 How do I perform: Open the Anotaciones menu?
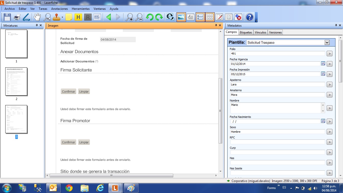pos(60,9)
